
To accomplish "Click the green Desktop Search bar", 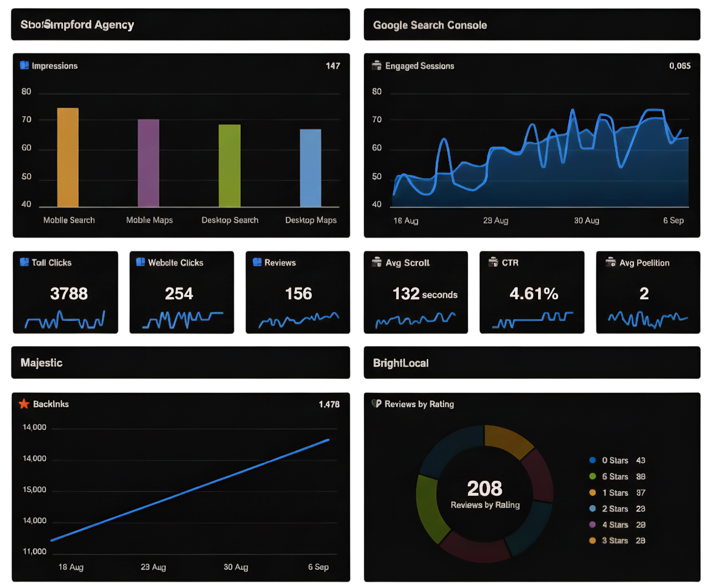I will 230,166.
